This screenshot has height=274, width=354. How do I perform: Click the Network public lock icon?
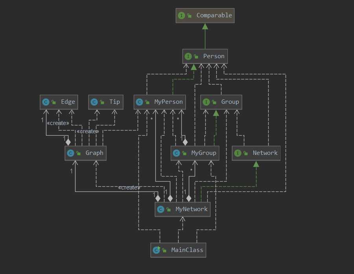click(x=245, y=153)
